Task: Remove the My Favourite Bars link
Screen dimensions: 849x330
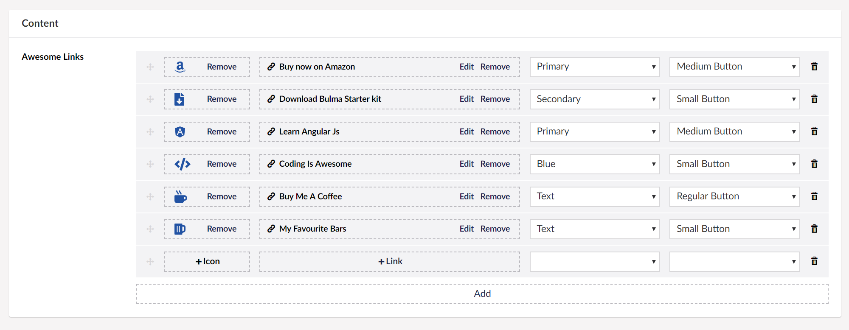Action: coord(495,229)
